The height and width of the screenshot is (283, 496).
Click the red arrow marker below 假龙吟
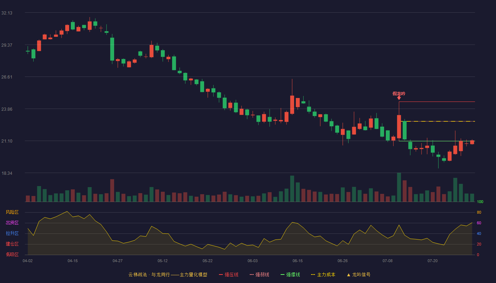pos(399,98)
